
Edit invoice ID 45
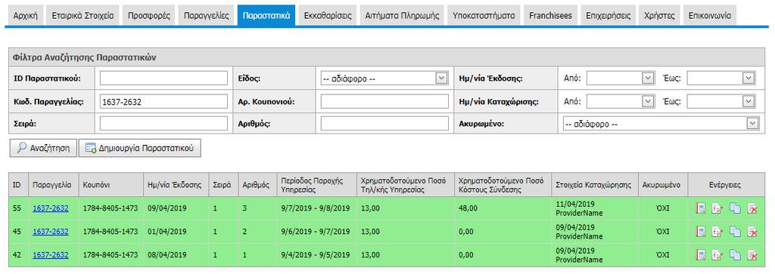click(x=717, y=232)
